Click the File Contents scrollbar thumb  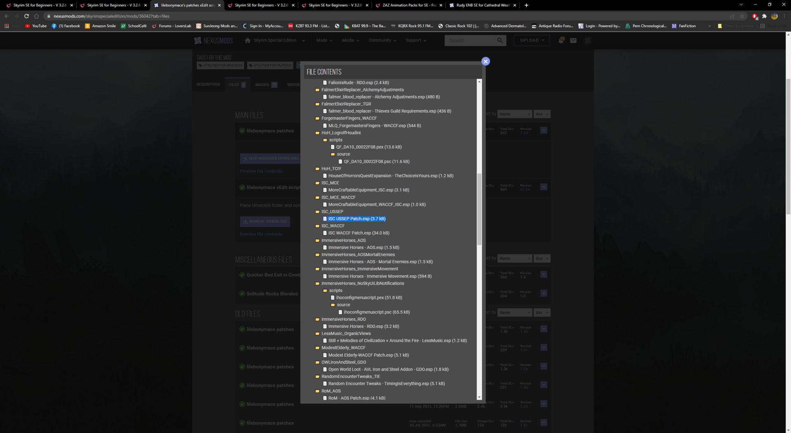point(479,209)
